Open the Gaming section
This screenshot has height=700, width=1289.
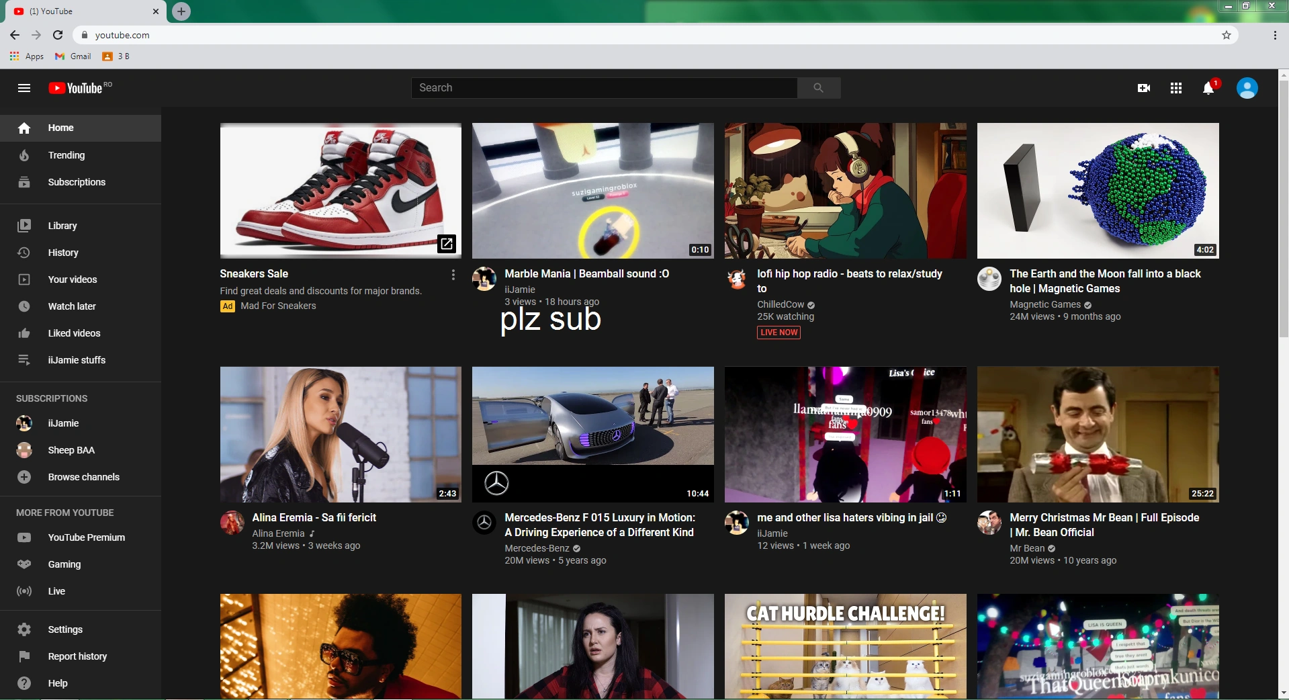coord(81,564)
